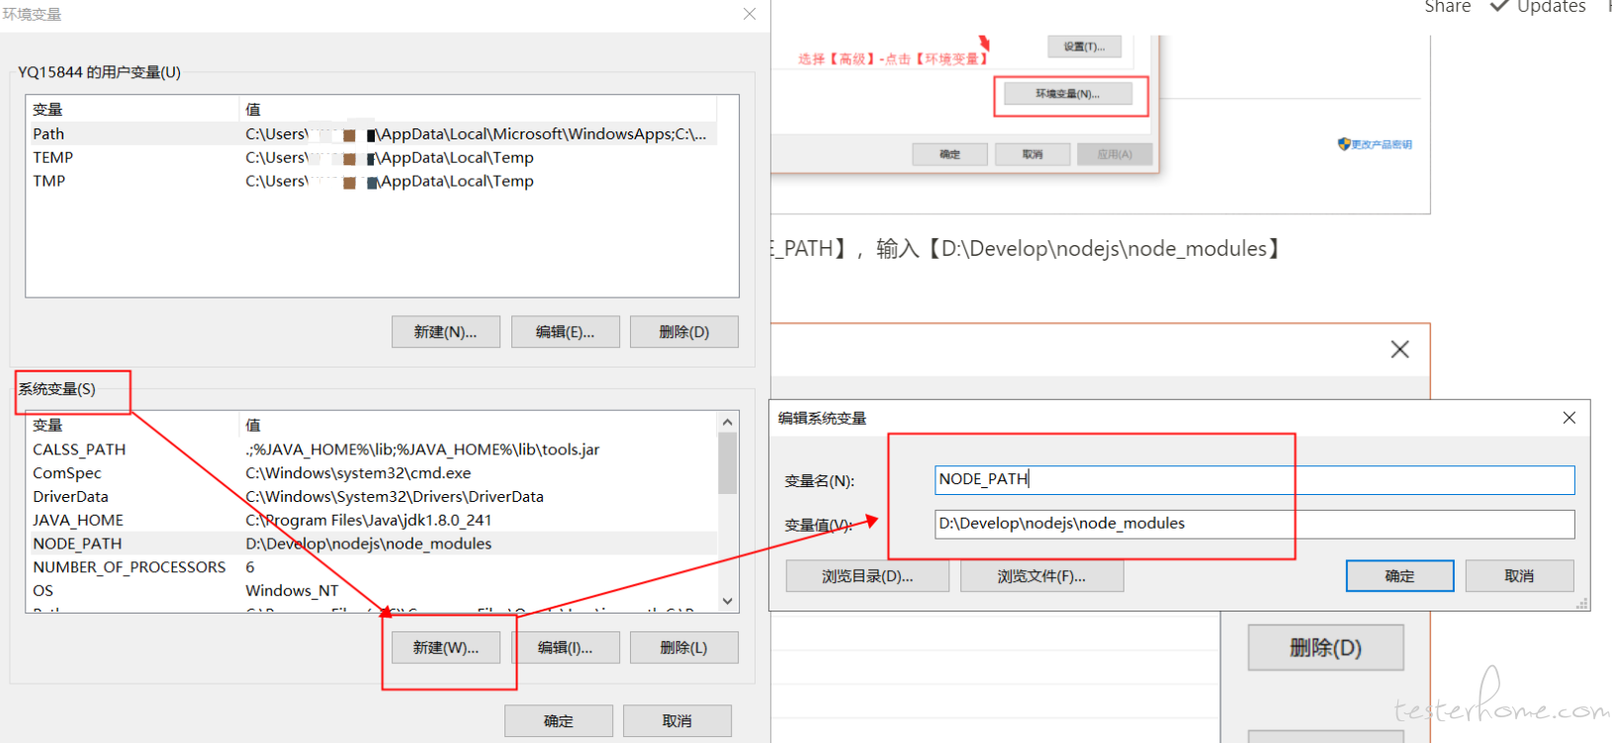The width and height of the screenshot is (1612, 743).
Task: Click 设置(T)... button in background screenshot
Action: [x=1084, y=46]
